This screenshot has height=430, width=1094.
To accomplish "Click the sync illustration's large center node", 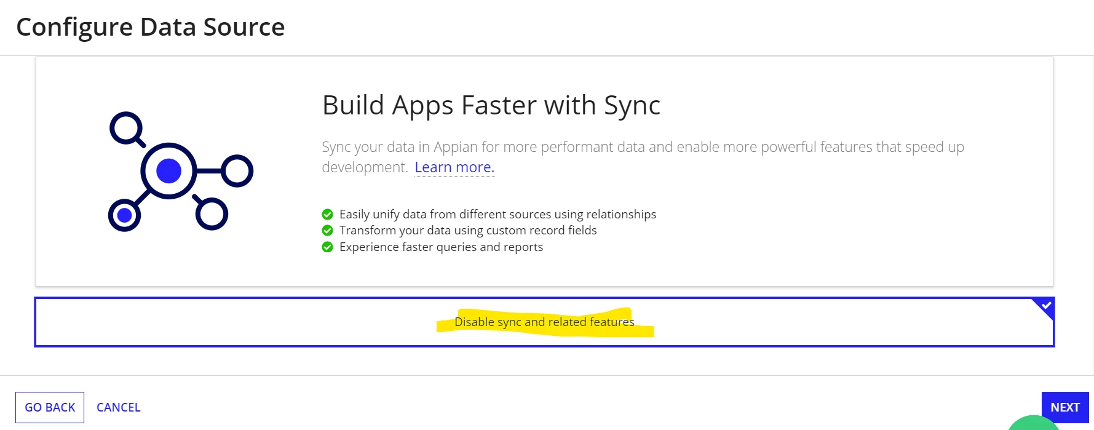I will (x=168, y=171).
